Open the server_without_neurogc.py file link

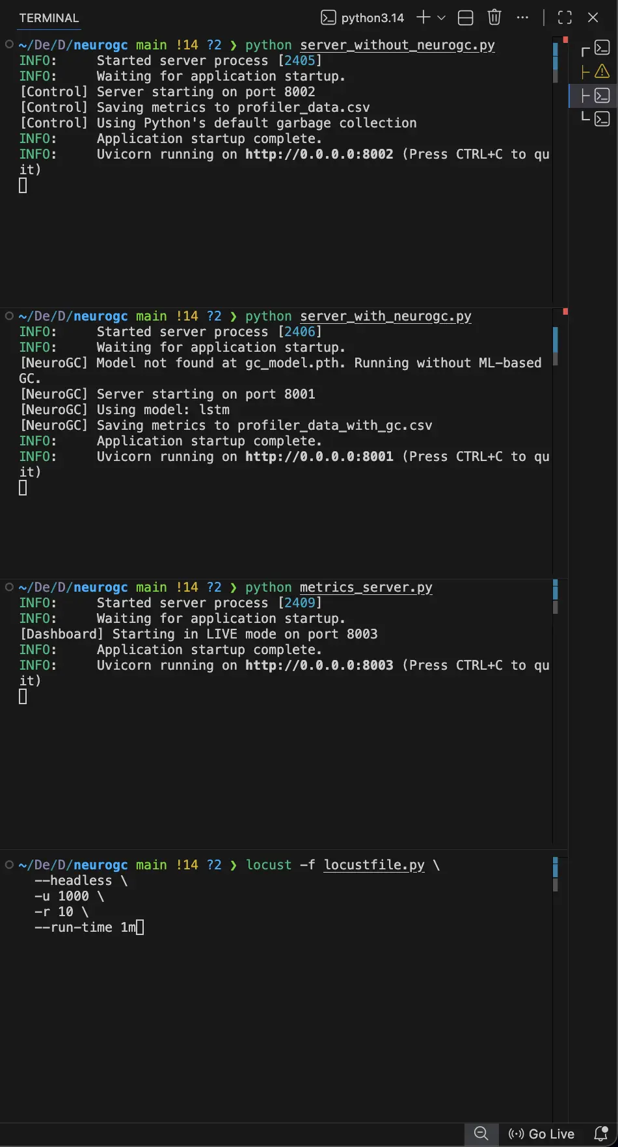tap(397, 45)
